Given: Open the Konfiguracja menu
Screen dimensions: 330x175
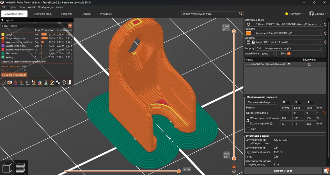Looking at the screenshot, I should [45, 7].
